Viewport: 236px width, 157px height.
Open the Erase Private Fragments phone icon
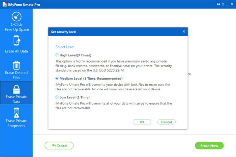17,113
